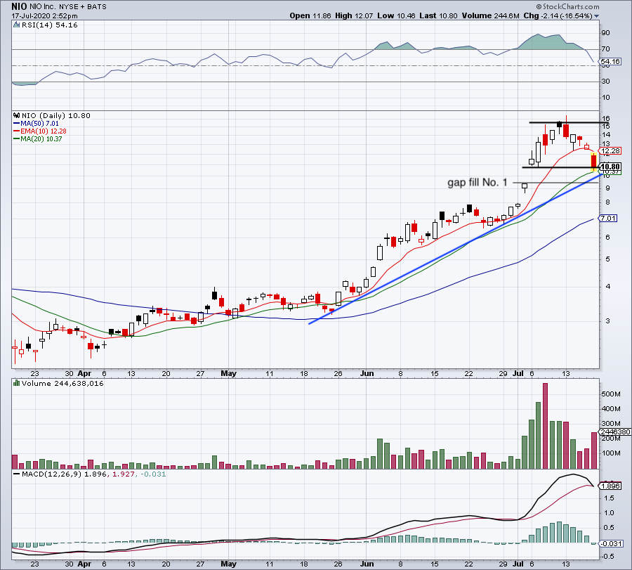Click the 'NIO Inc.' company name
The image size is (632, 570).
[43, 7]
